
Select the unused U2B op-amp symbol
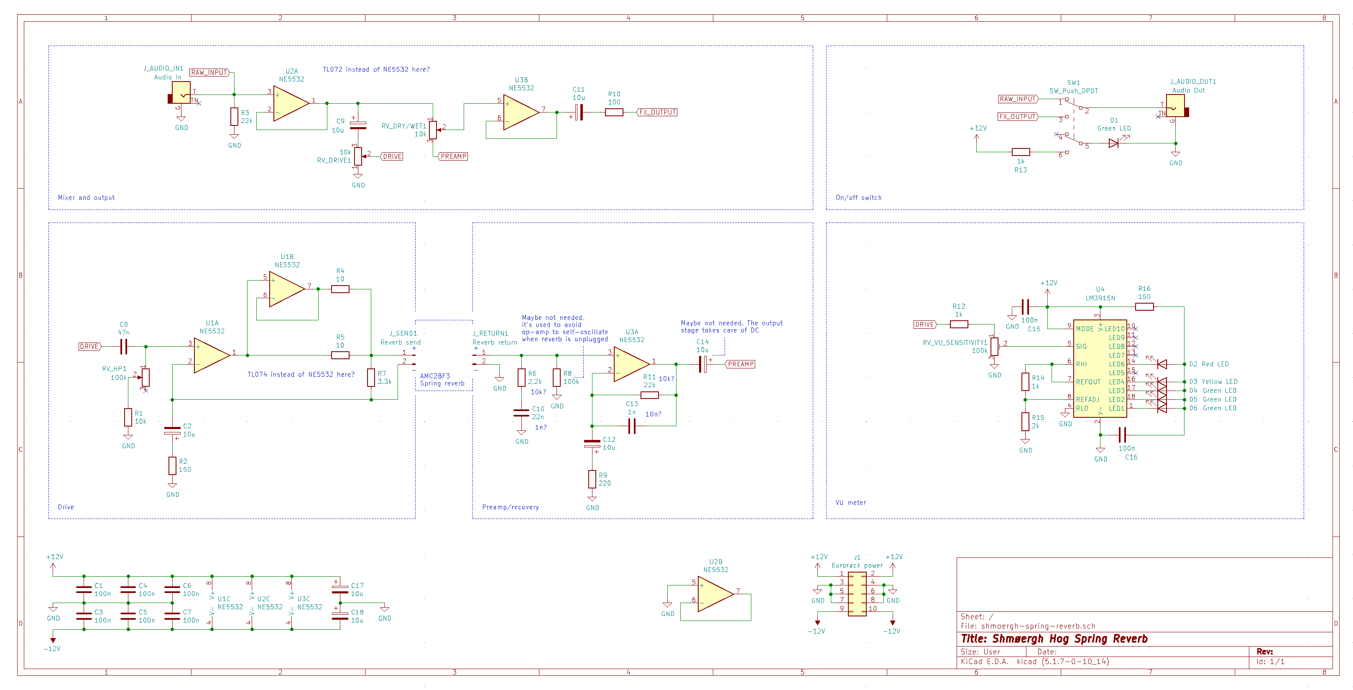pos(715,594)
